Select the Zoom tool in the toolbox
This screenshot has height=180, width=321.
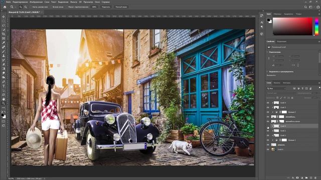pos(4,103)
